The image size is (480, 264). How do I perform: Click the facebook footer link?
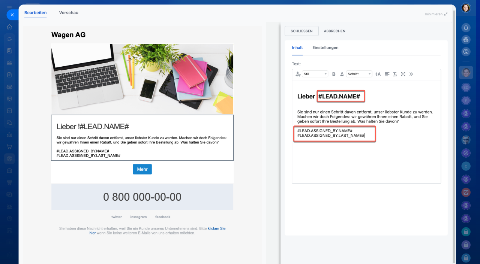click(163, 217)
